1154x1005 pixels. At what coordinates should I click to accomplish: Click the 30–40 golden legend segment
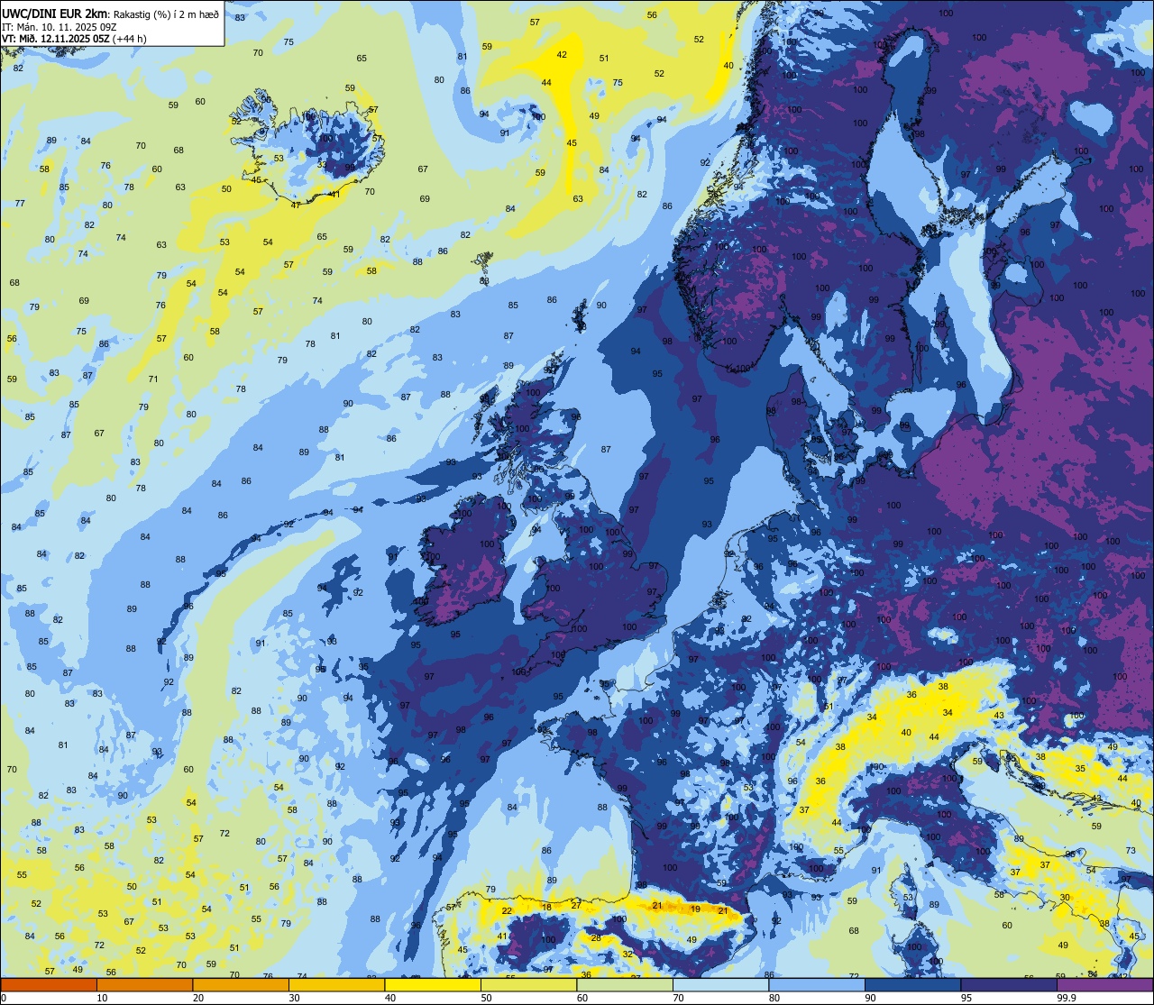point(336,984)
